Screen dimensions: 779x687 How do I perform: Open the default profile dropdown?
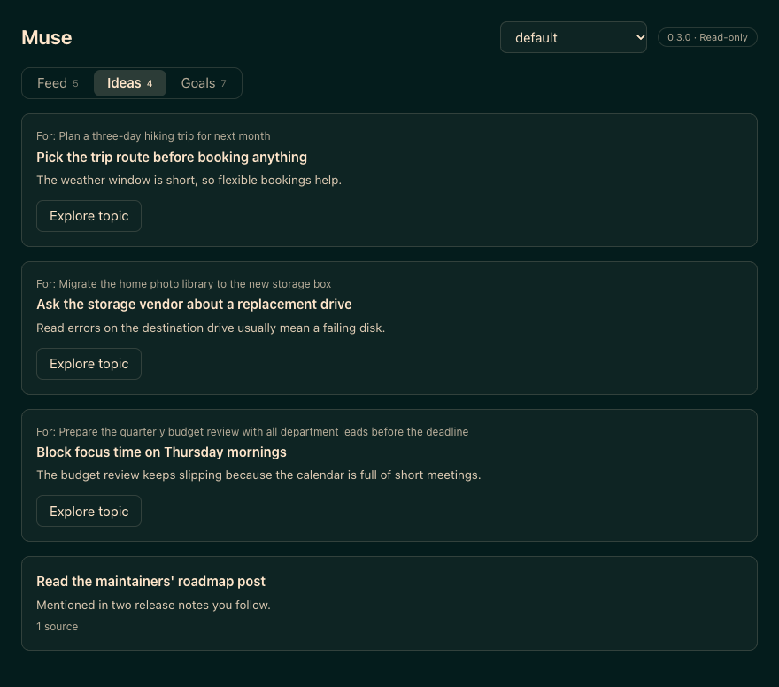[574, 37]
